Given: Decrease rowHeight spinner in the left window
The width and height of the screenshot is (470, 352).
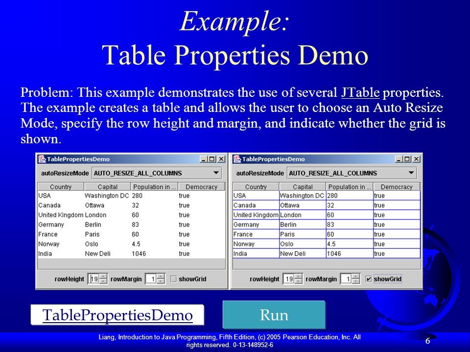Looking at the screenshot, I should (x=103, y=282).
